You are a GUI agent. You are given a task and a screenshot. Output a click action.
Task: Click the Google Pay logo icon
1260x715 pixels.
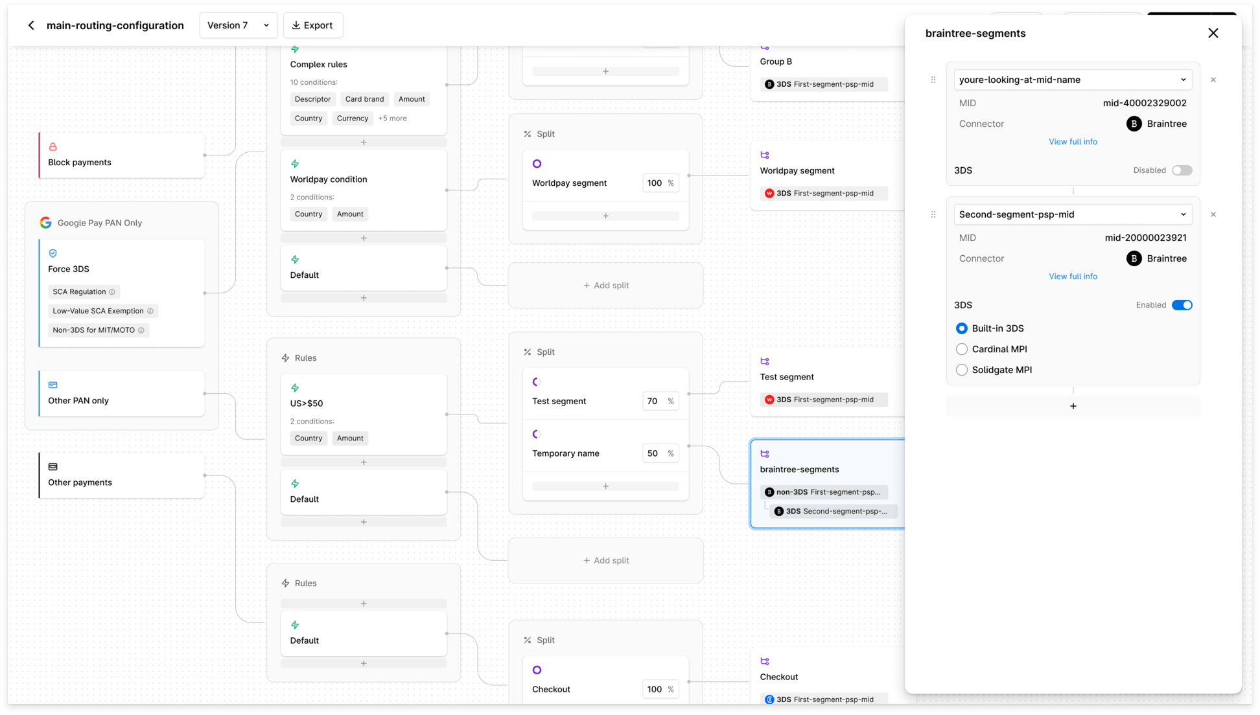click(45, 222)
